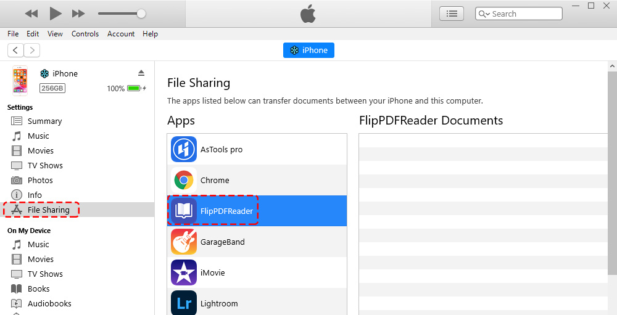Click the Search input field

[x=519, y=14]
